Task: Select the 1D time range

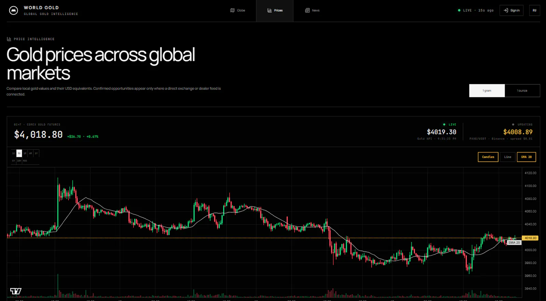Action: click(x=14, y=153)
